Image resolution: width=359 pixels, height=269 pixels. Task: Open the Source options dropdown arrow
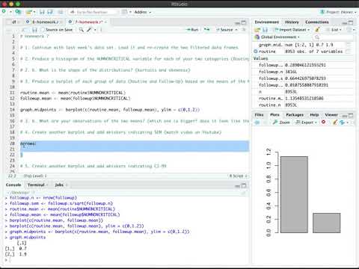(x=236, y=30)
